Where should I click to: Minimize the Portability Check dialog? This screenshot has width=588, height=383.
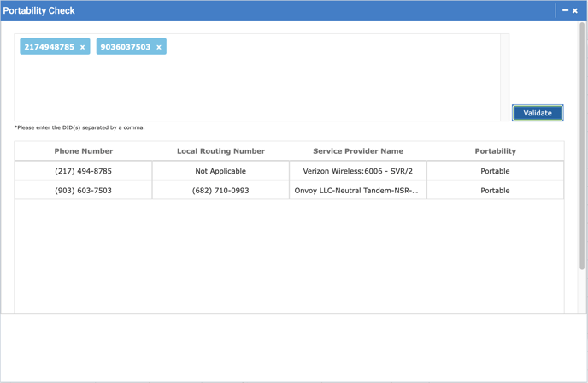pos(565,10)
